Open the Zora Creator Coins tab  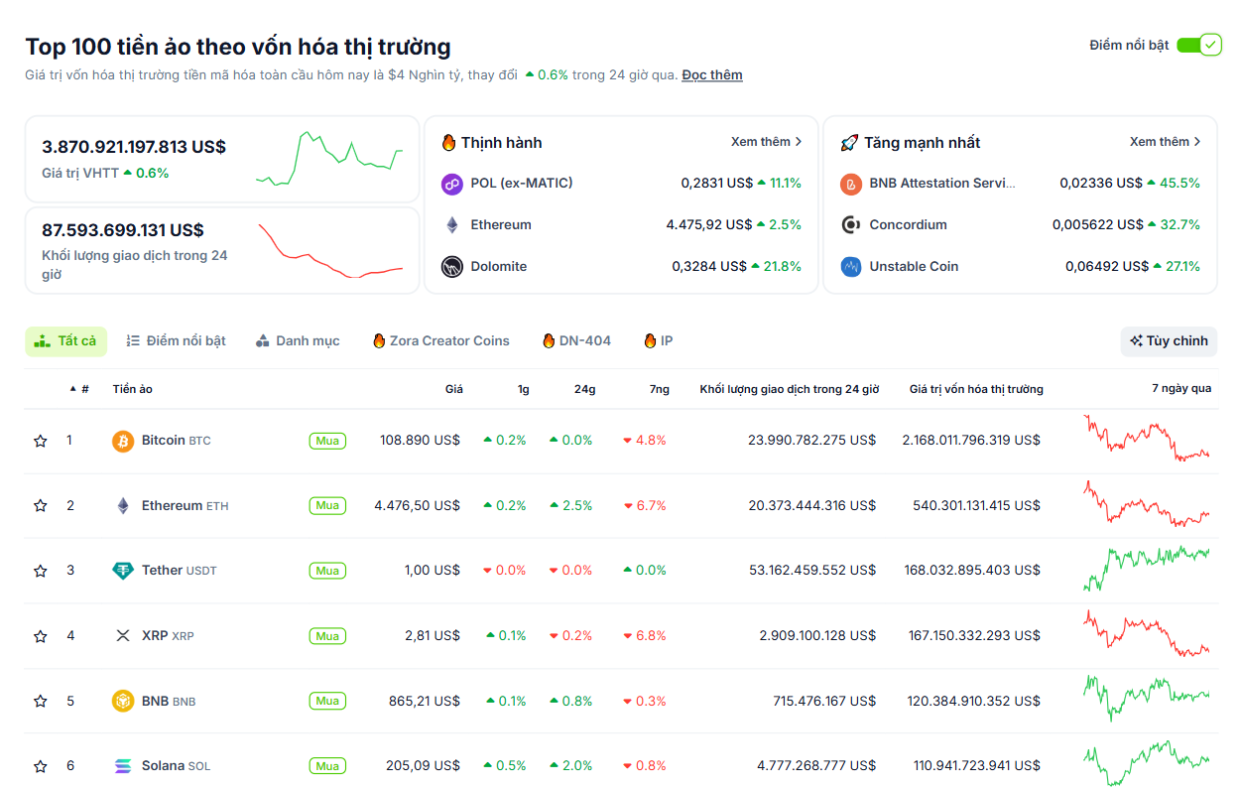439,340
